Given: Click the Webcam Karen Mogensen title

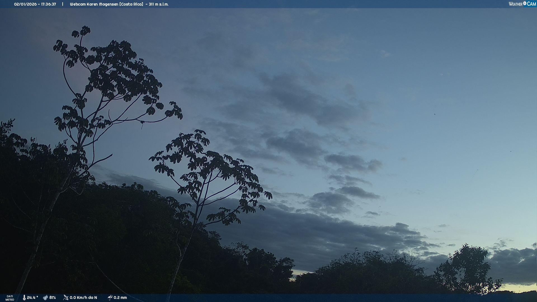Looking at the screenshot, I should pos(94,4).
